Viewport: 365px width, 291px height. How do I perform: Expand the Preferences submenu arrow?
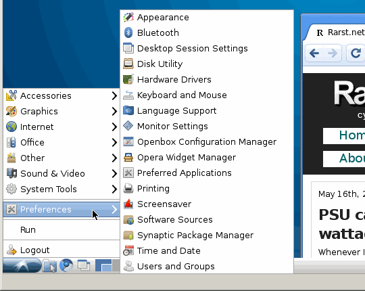114,210
